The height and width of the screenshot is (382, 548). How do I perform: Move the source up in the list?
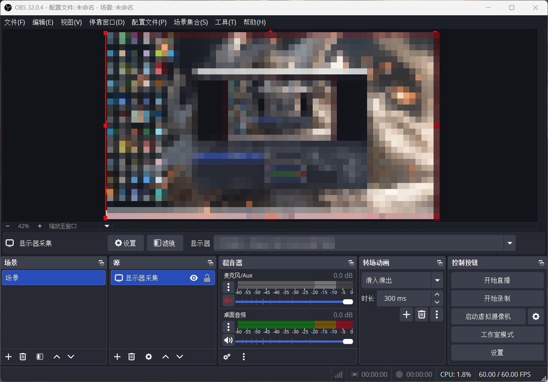(x=166, y=357)
